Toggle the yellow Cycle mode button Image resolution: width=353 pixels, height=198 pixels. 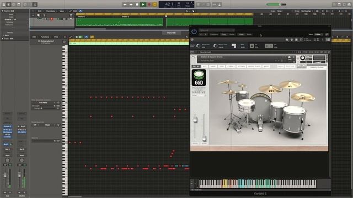coord(155,4)
